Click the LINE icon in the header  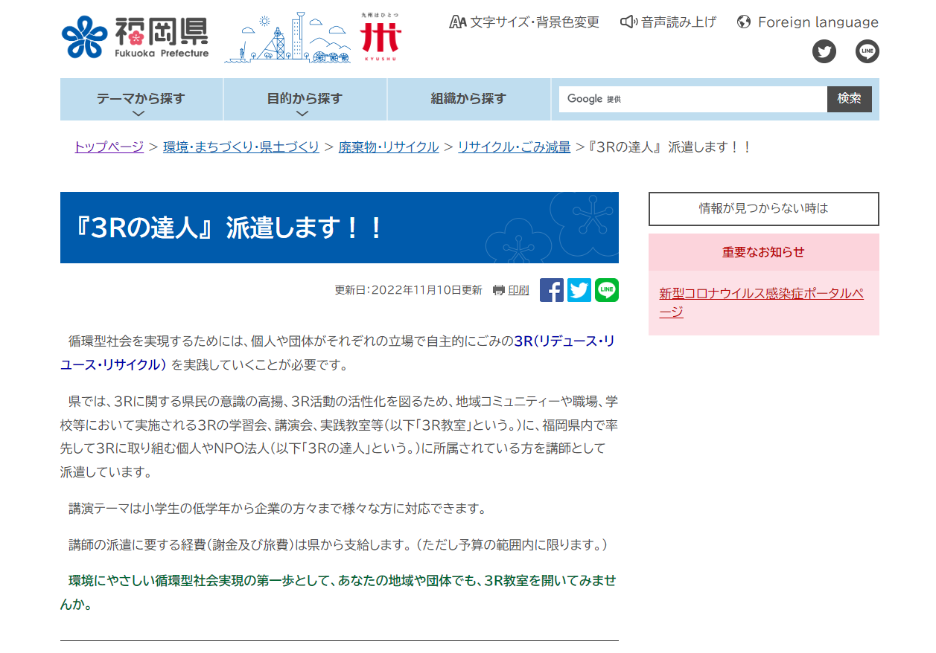pos(867,51)
